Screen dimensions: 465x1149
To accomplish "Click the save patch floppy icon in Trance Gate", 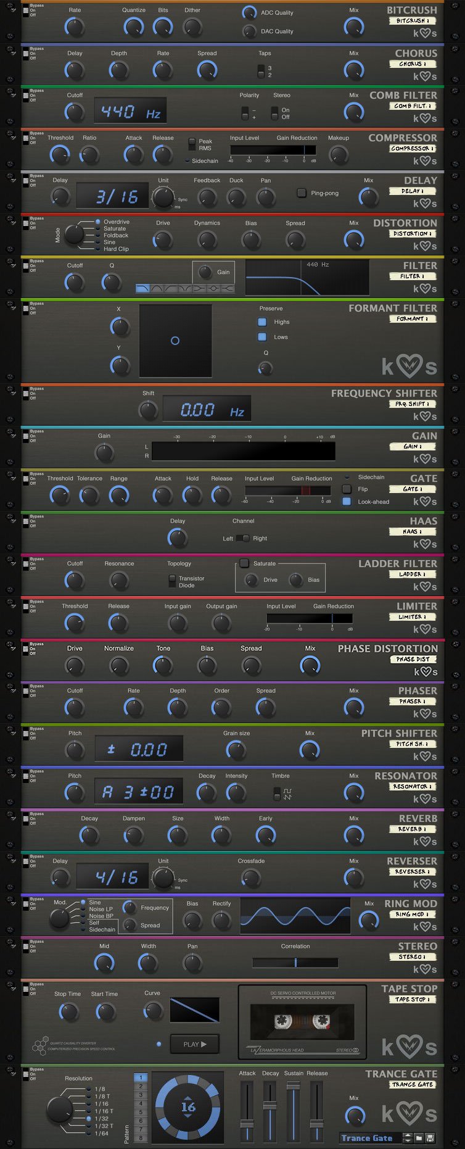I will [x=430, y=1137].
